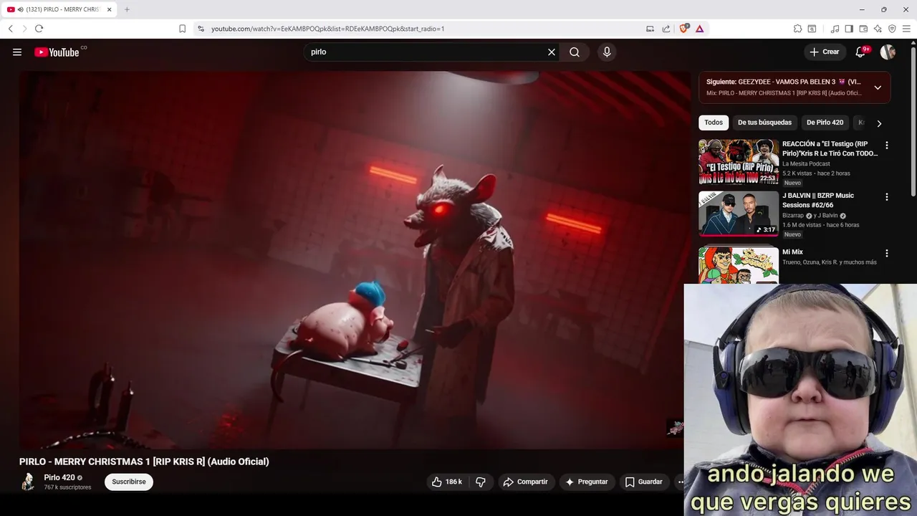917x516 pixels.
Task: Open the YouTube guide hamburger menu
Action: tap(17, 52)
